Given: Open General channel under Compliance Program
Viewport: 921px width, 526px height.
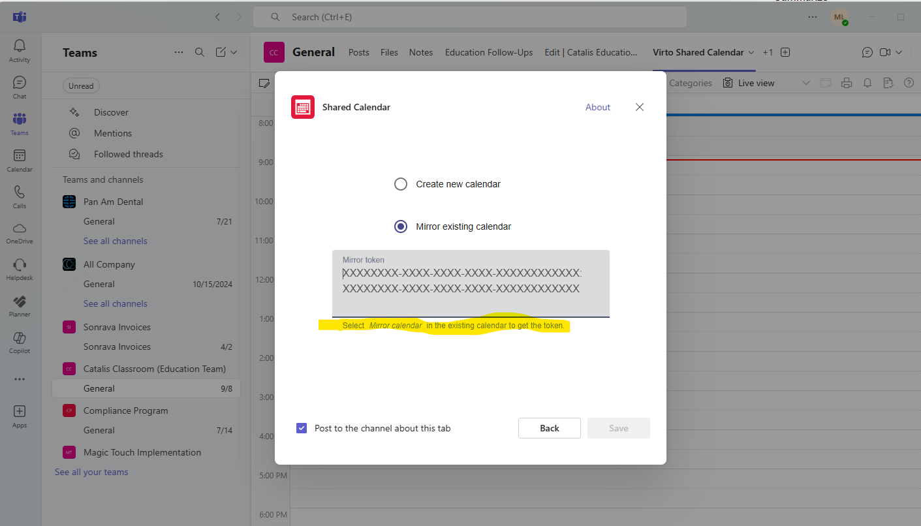Looking at the screenshot, I should tap(146, 430).
